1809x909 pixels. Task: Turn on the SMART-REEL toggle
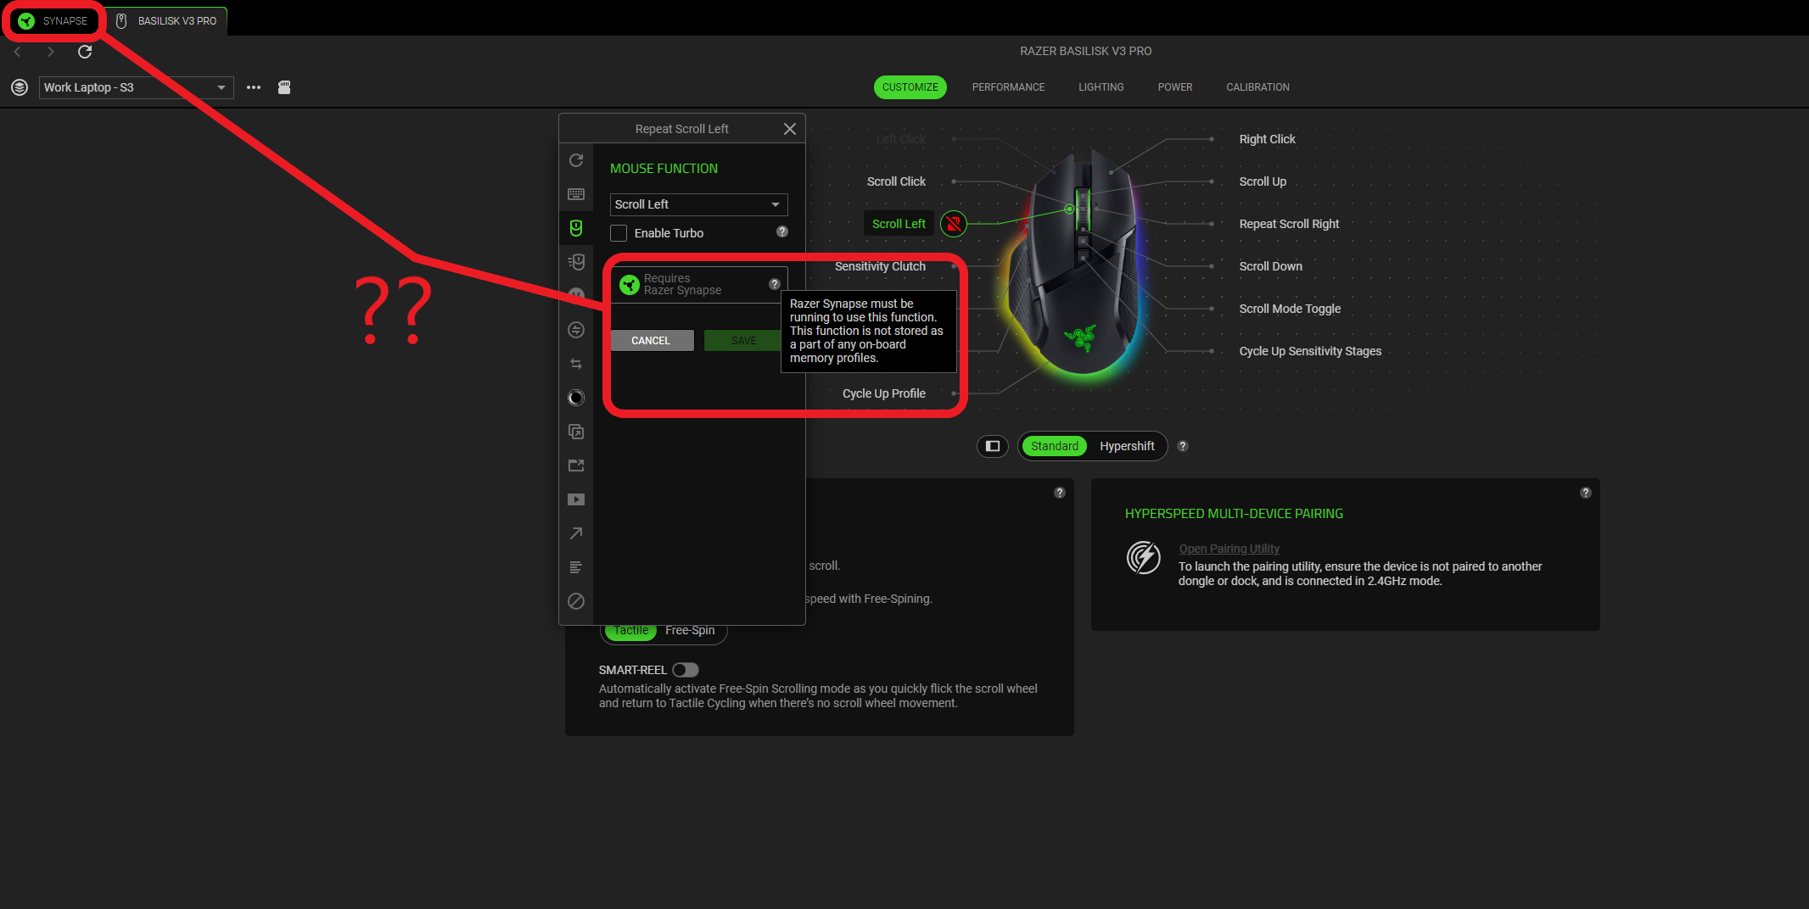[x=686, y=670]
